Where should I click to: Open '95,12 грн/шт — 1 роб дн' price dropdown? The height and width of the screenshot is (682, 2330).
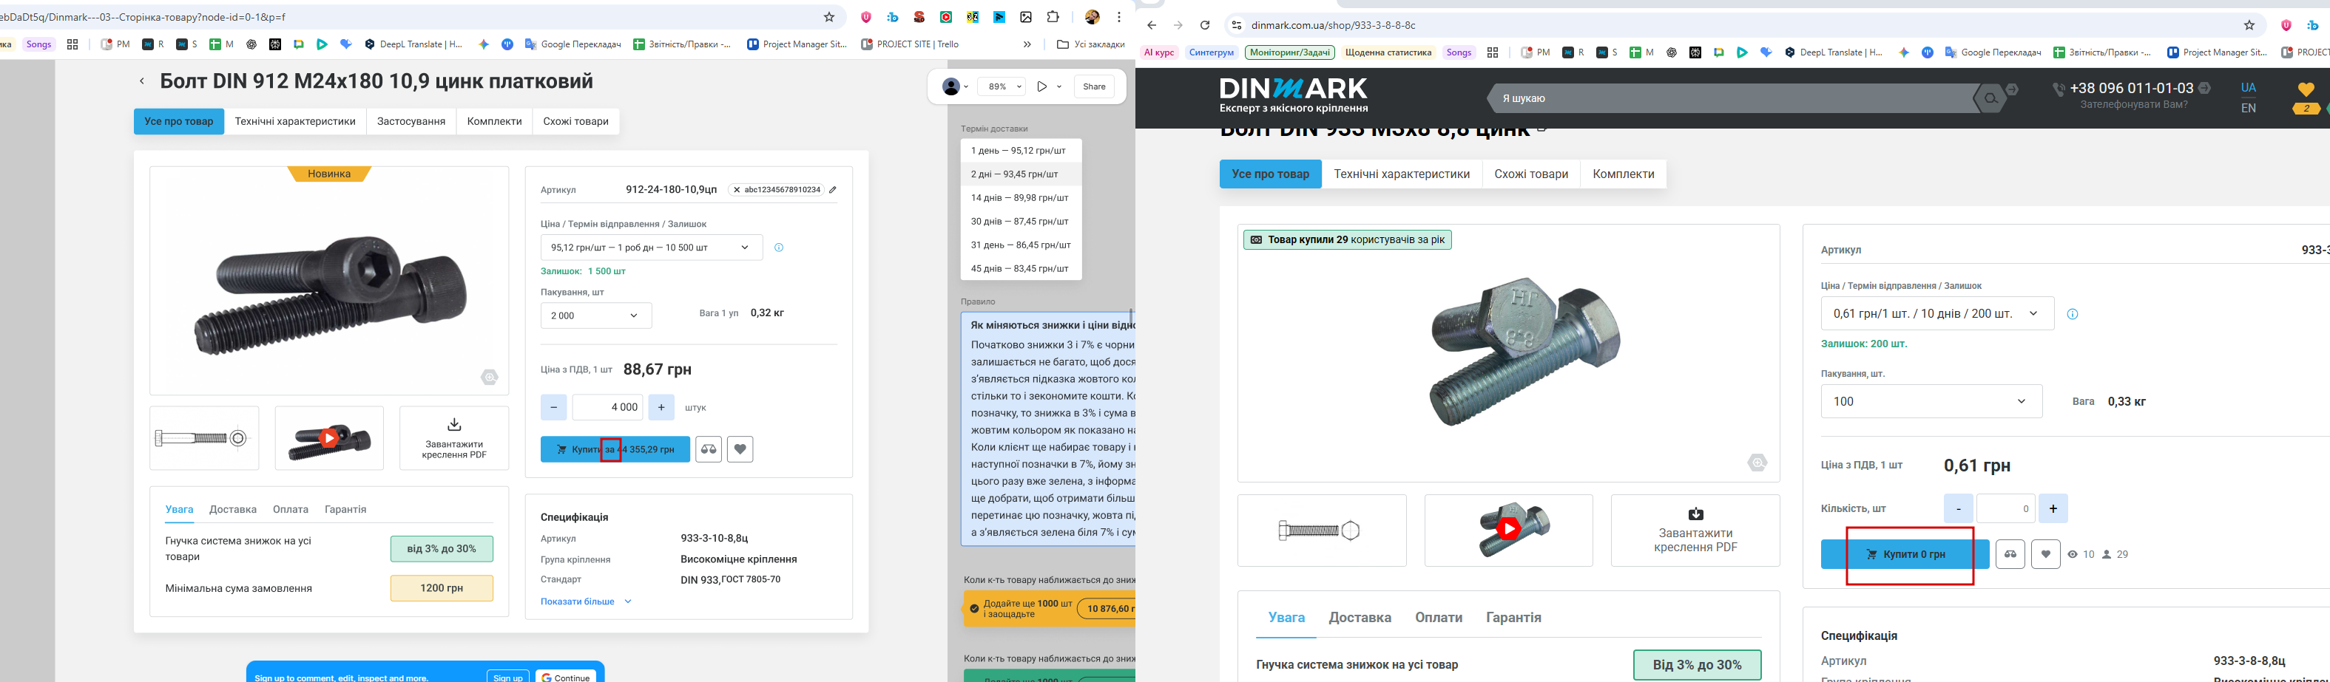[651, 248]
